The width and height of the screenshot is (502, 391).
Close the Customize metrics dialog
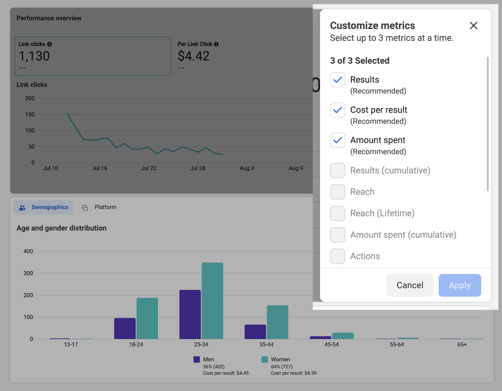coord(473,25)
